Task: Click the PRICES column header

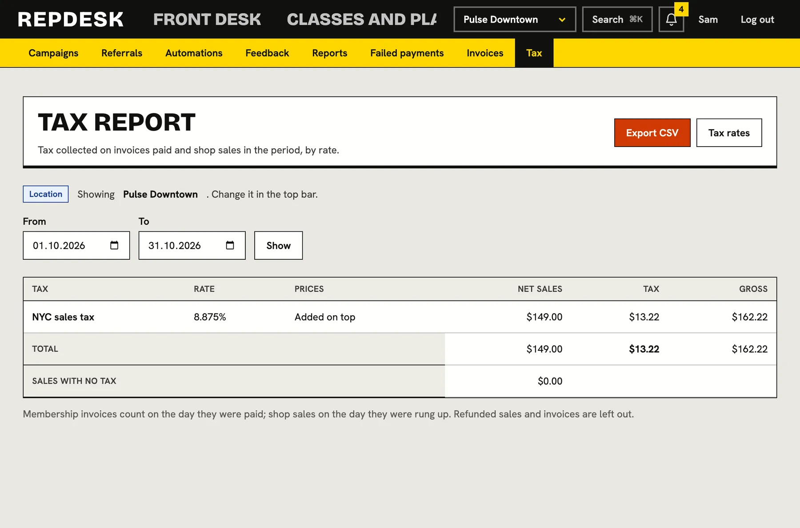Action: click(309, 289)
